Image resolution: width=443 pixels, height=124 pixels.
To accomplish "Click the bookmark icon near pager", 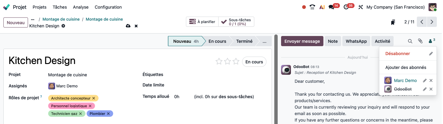I will tap(393, 22).
